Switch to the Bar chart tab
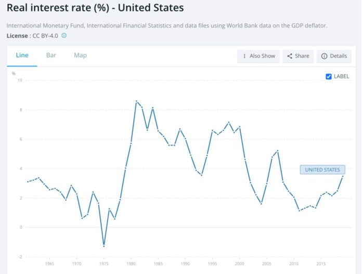Image resolution: width=362 pixels, height=274 pixels. [x=51, y=55]
